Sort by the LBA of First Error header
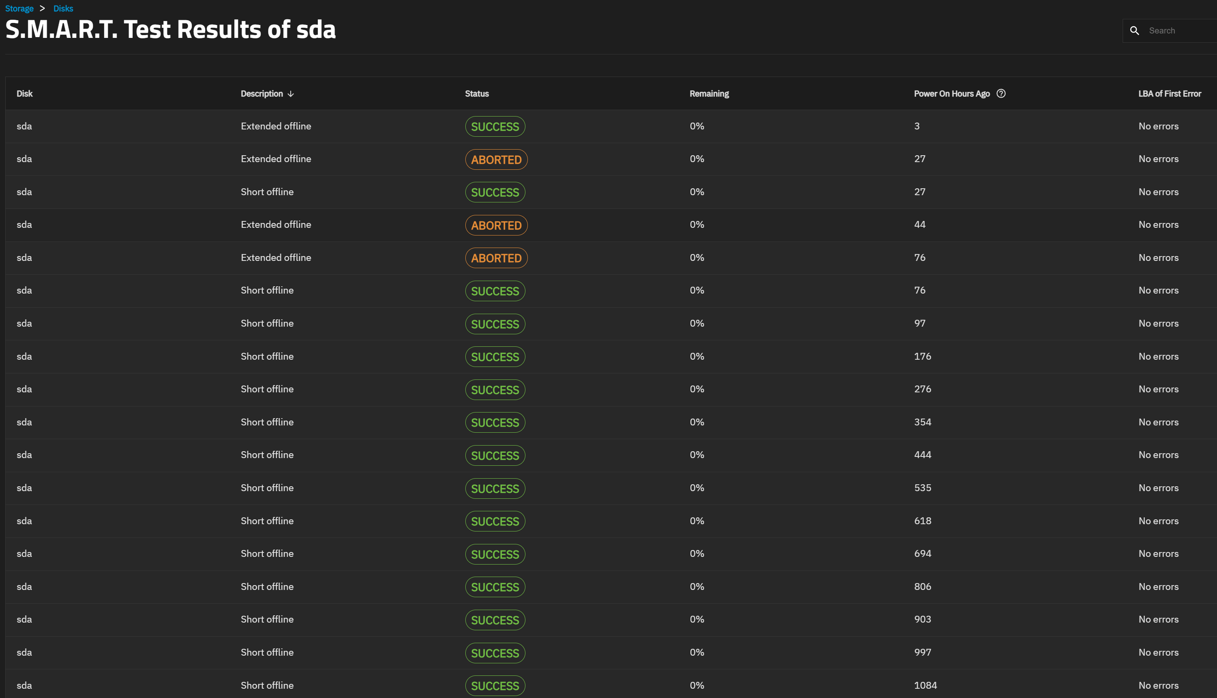This screenshot has height=698, width=1217. pos(1169,94)
